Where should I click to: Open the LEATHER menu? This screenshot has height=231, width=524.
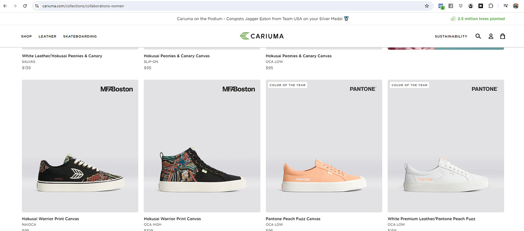pyautogui.click(x=48, y=36)
